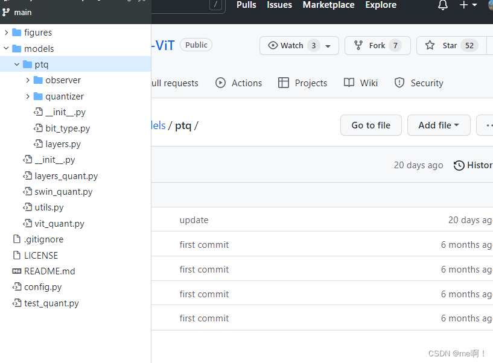Collapse the models folder chevron
The height and width of the screenshot is (363, 493).
6,48
